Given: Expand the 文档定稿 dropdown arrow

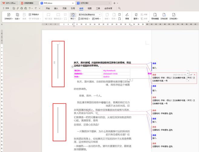Looking at the screenshot, I should [x=177, y=19].
